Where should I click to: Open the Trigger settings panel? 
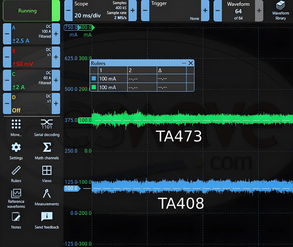point(175,10)
